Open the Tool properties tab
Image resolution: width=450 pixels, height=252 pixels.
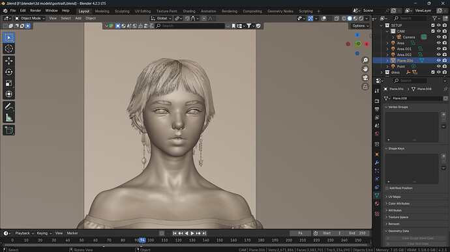(x=377, y=91)
